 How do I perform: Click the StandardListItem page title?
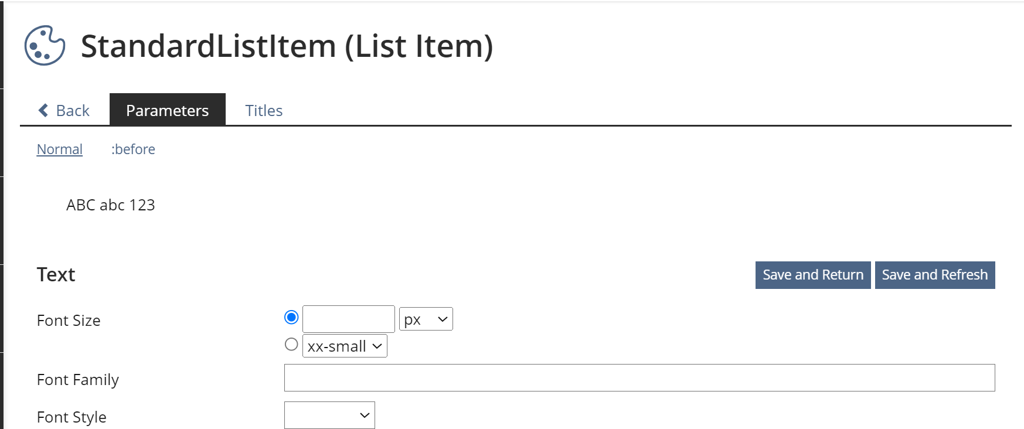click(x=287, y=46)
